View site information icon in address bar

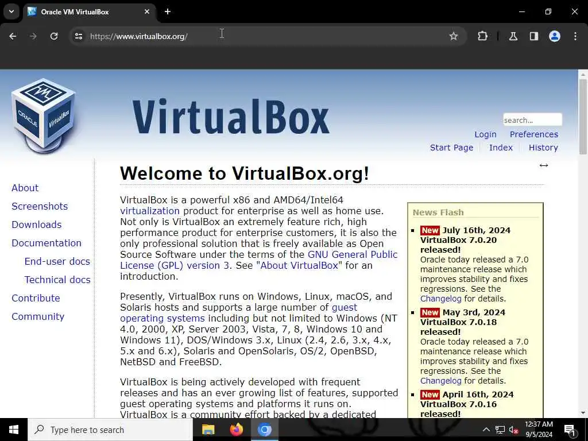pyautogui.click(x=78, y=36)
